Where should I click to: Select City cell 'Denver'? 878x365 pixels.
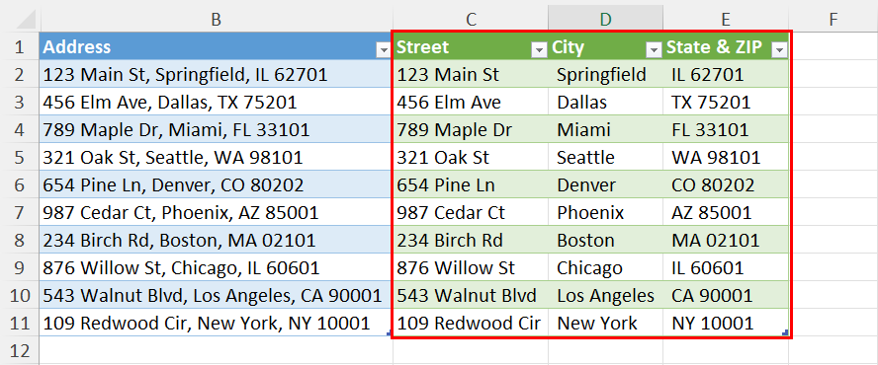coord(605,184)
